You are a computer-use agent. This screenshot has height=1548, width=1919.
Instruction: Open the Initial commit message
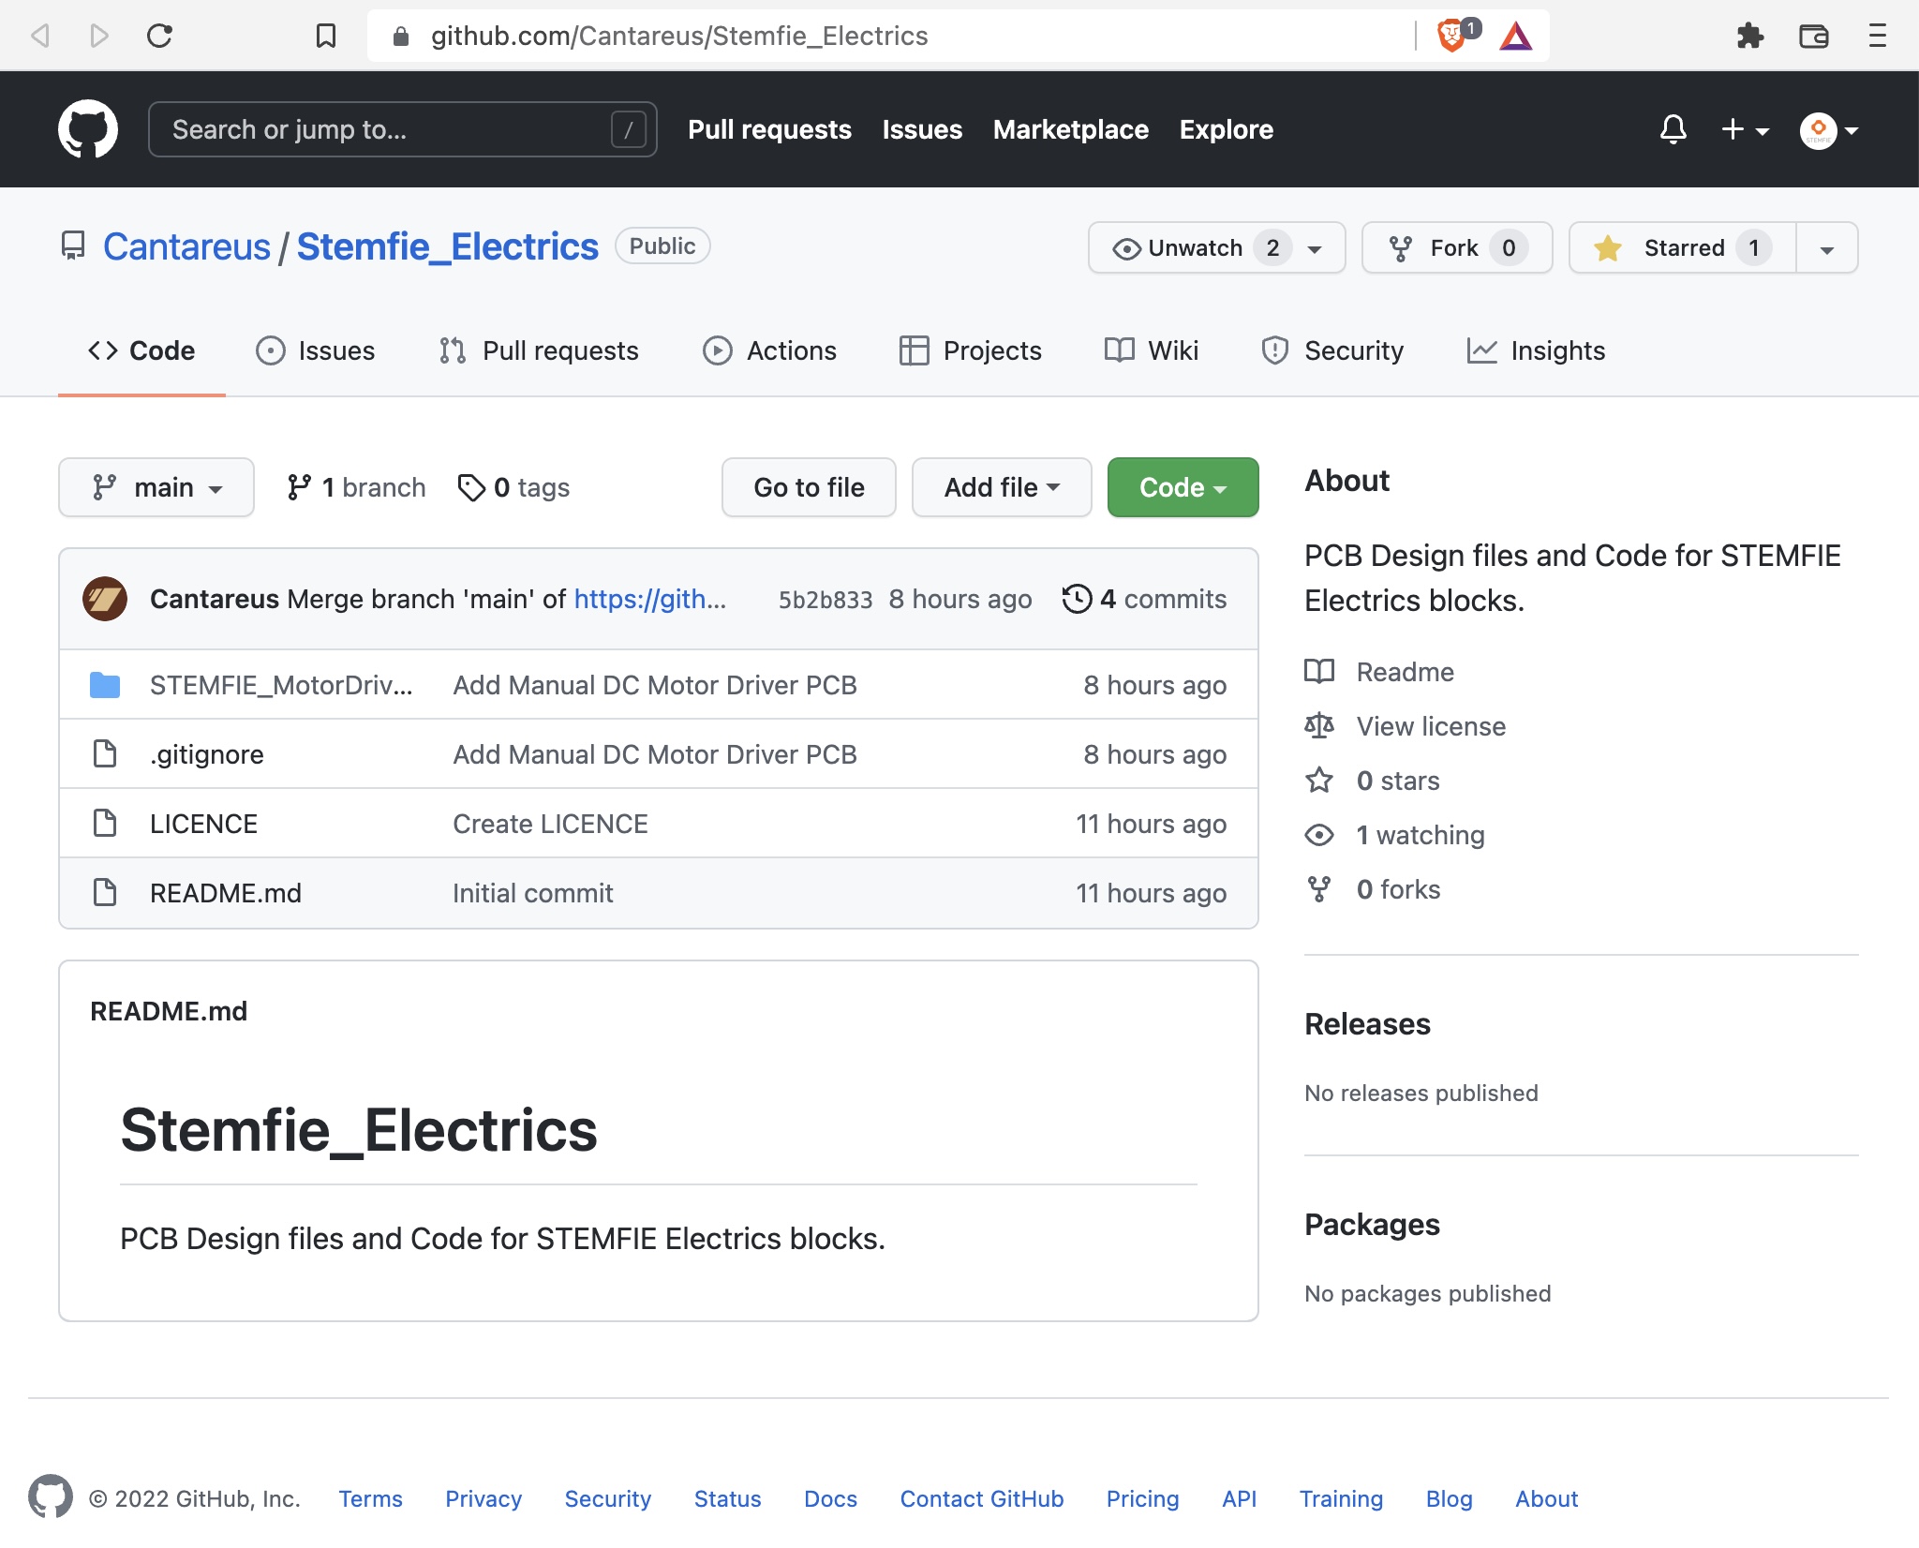(533, 893)
